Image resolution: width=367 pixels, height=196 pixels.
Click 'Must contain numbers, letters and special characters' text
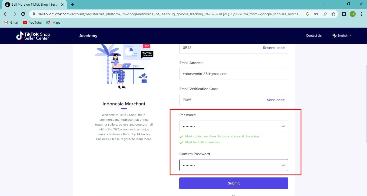pyautogui.click(x=222, y=136)
